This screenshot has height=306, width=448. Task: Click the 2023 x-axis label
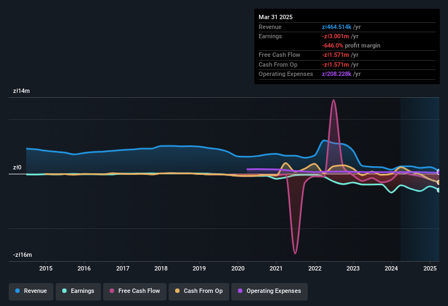tap(353, 268)
